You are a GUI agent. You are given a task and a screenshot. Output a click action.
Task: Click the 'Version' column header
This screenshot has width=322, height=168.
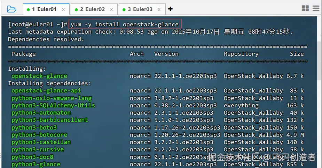point(166,54)
